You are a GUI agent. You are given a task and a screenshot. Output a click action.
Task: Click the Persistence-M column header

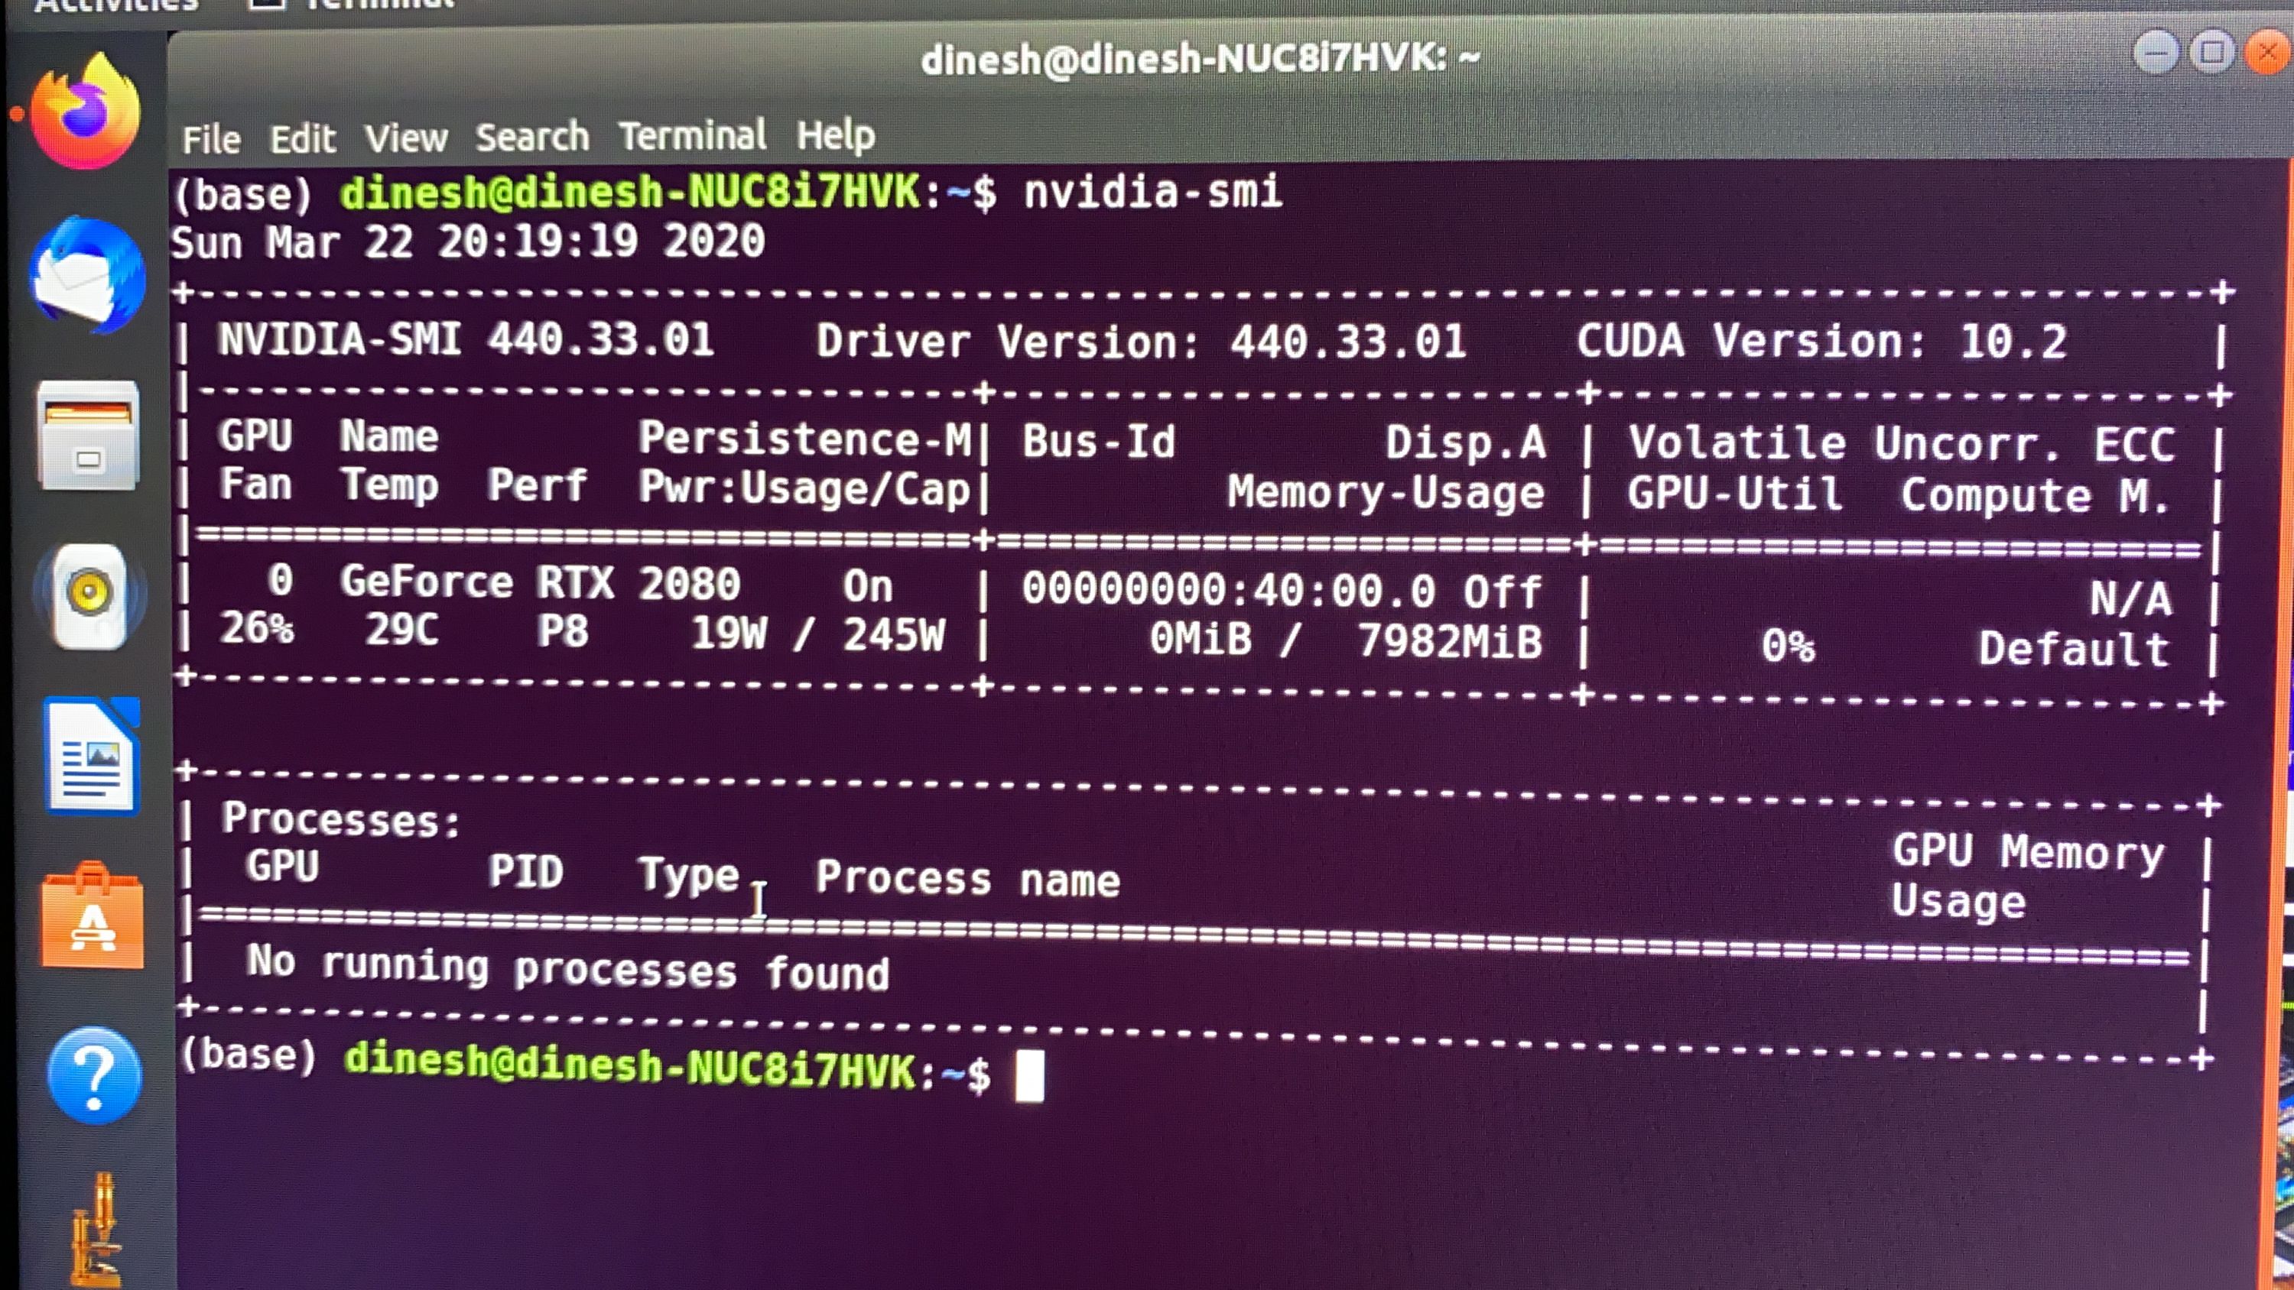[805, 439]
